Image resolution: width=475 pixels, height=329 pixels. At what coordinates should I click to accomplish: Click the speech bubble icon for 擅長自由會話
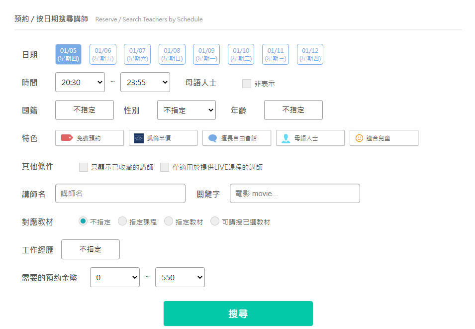point(213,138)
